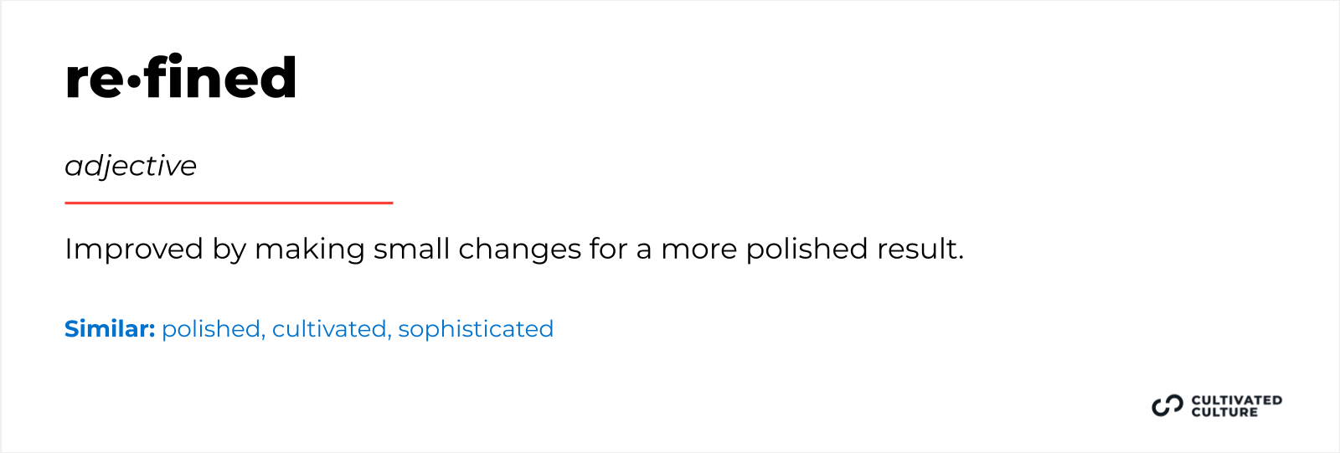Image resolution: width=1340 pixels, height=453 pixels.
Task: Click the word "polished" in the definition sentence
Action: 807,249
